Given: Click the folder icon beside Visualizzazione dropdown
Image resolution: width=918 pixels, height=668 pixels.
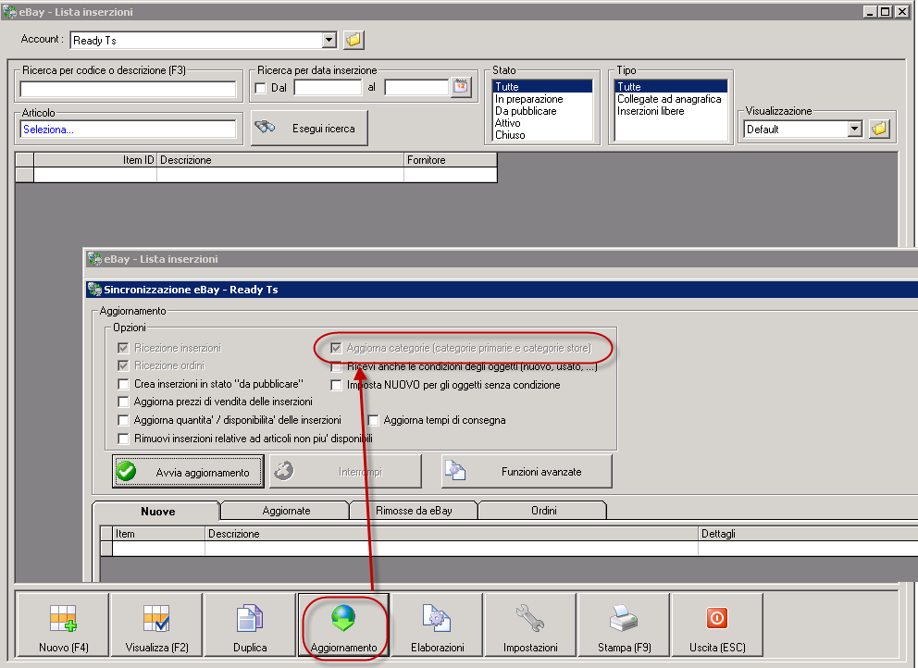Looking at the screenshot, I should pyautogui.click(x=879, y=129).
